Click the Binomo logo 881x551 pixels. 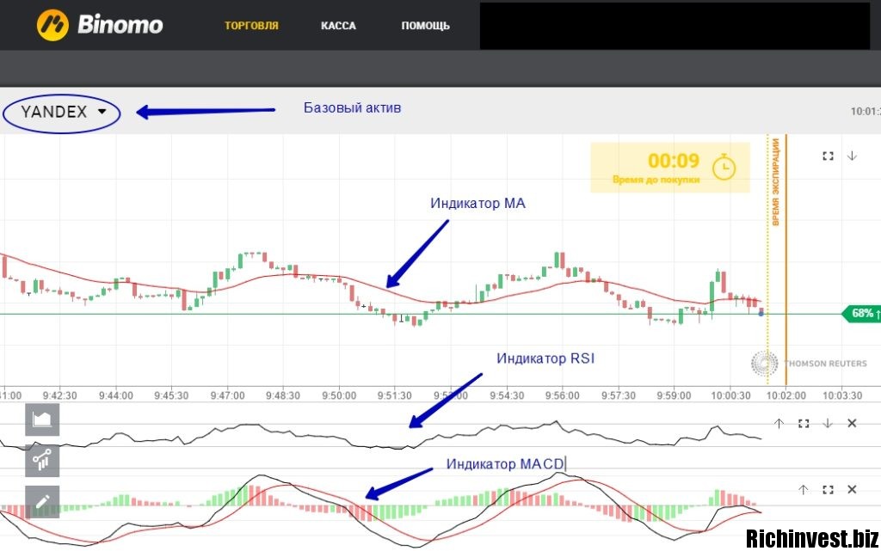100,25
